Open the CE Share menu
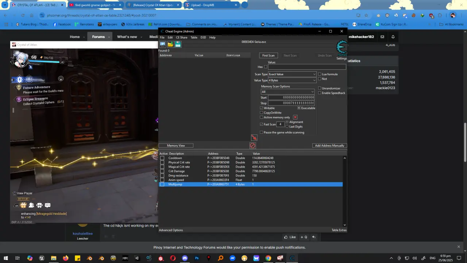Viewport: 467px width, 263px height. pyautogui.click(x=182, y=37)
